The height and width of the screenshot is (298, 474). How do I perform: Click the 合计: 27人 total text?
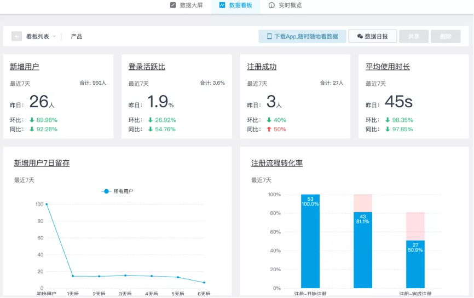332,83
